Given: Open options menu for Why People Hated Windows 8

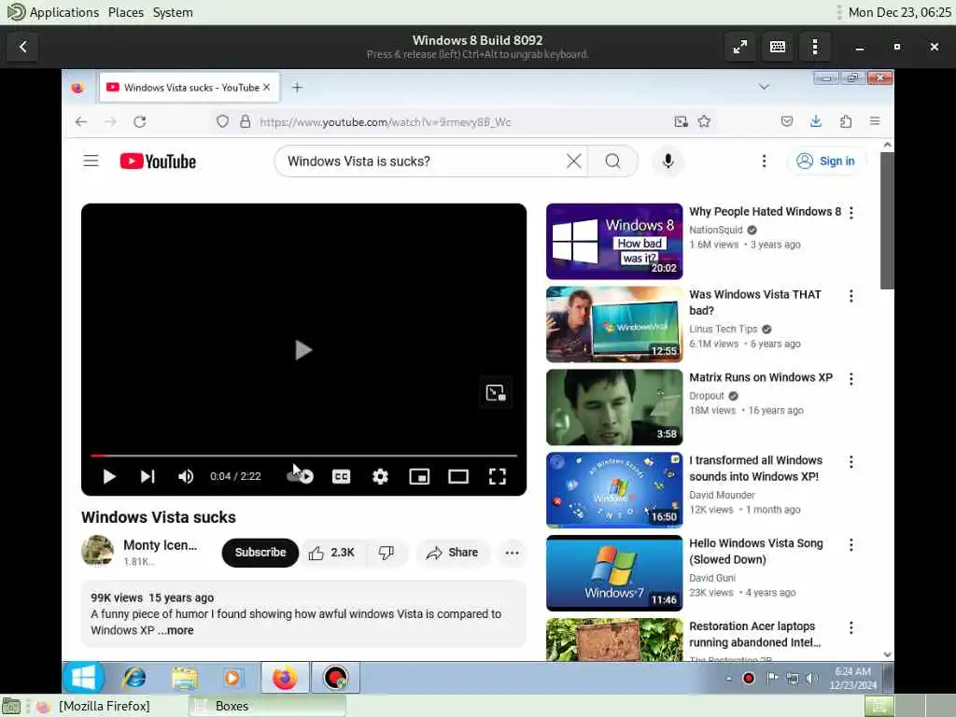Looking at the screenshot, I should pos(851,212).
